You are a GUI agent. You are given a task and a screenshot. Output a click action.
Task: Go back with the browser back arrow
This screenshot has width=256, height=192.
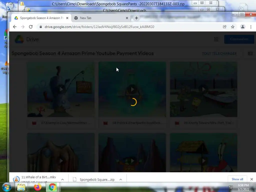pos(15,27)
